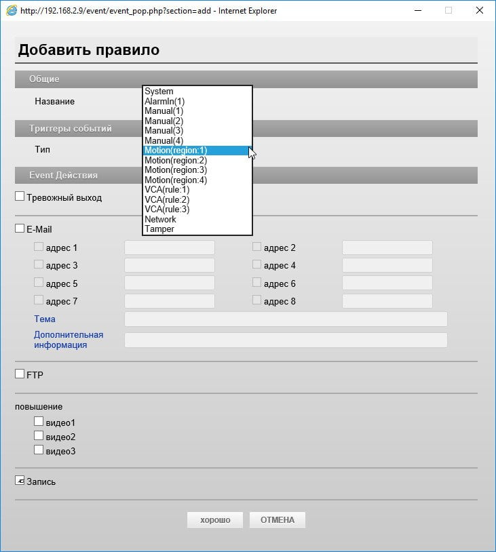The image size is (496, 552).
Task: Click the адрес 5 email input field
Action: point(170,283)
